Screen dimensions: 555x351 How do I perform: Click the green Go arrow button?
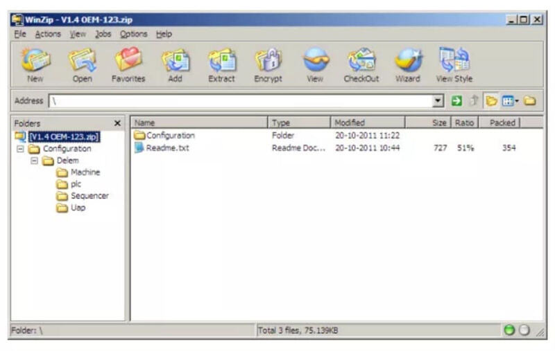pos(456,101)
